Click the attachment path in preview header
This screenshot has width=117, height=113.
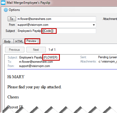pos(108,61)
